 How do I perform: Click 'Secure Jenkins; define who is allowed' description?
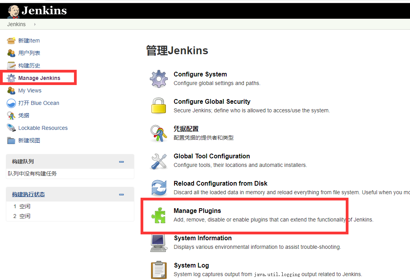click(252, 110)
